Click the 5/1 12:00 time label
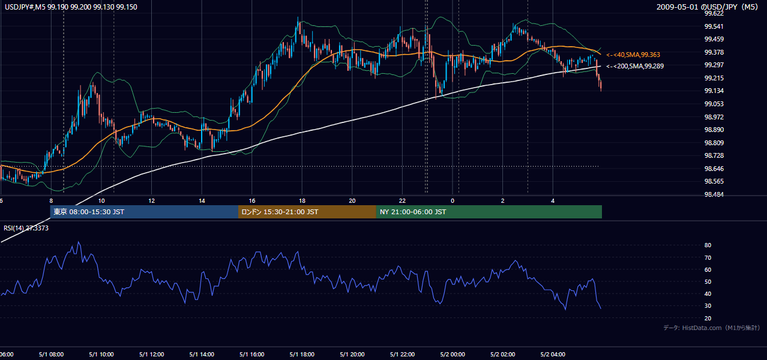Screen dimensions: 767x360 click(x=151, y=354)
